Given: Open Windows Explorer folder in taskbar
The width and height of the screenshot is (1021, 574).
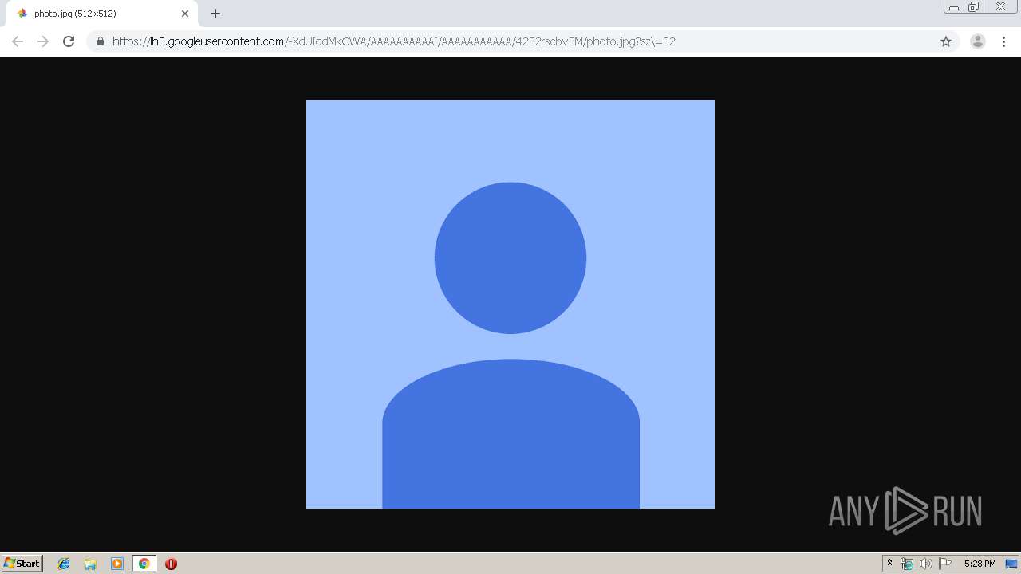Looking at the screenshot, I should coord(90,564).
